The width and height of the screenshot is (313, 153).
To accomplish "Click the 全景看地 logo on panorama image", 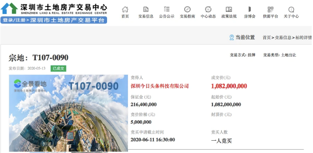I will click(x=30, y=84).
